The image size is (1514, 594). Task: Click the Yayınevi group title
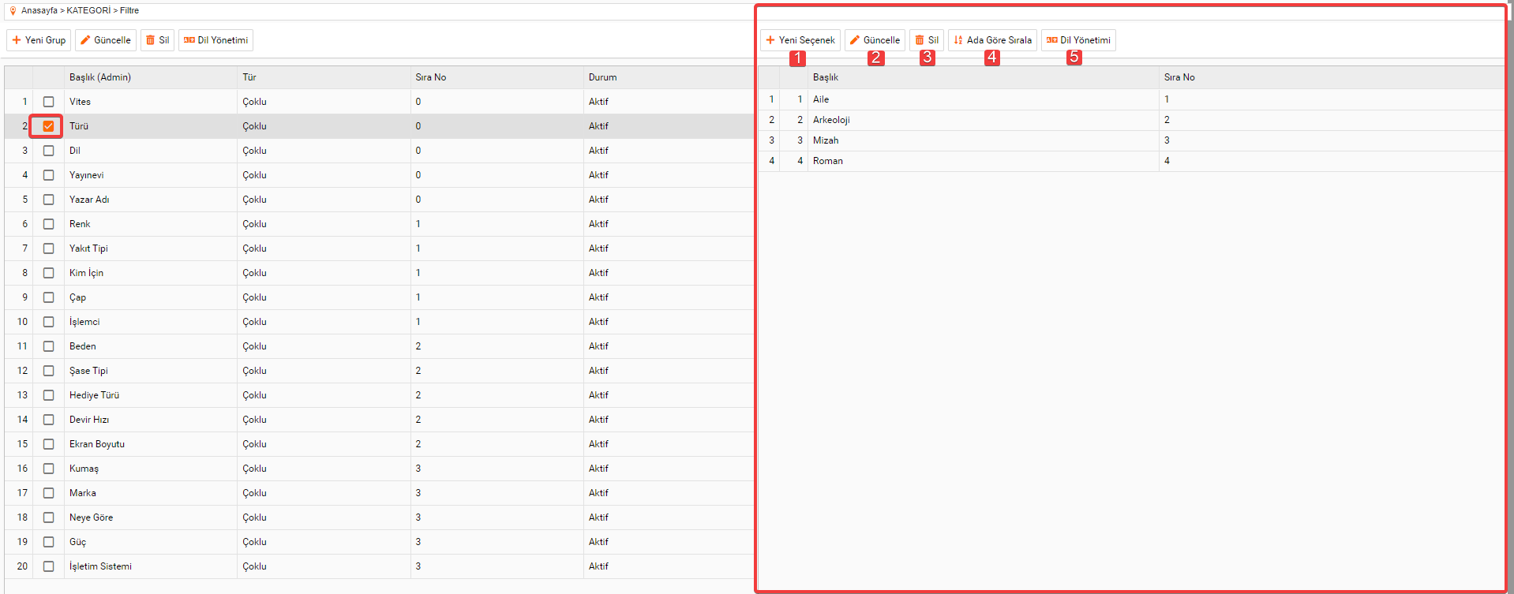(87, 175)
